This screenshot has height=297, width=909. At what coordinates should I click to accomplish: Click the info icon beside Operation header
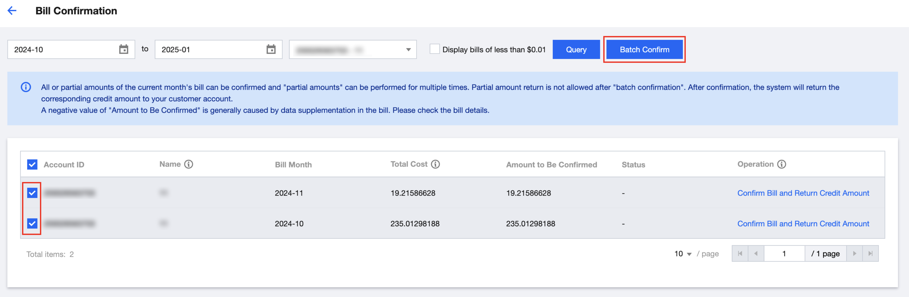pos(782,164)
